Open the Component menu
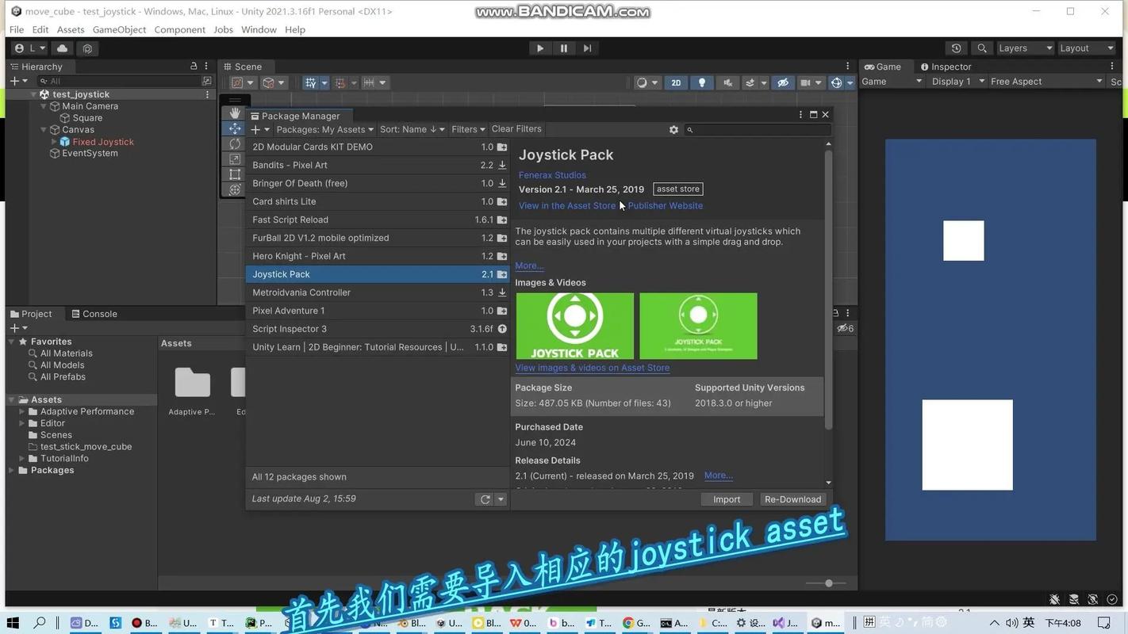 tap(179, 29)
